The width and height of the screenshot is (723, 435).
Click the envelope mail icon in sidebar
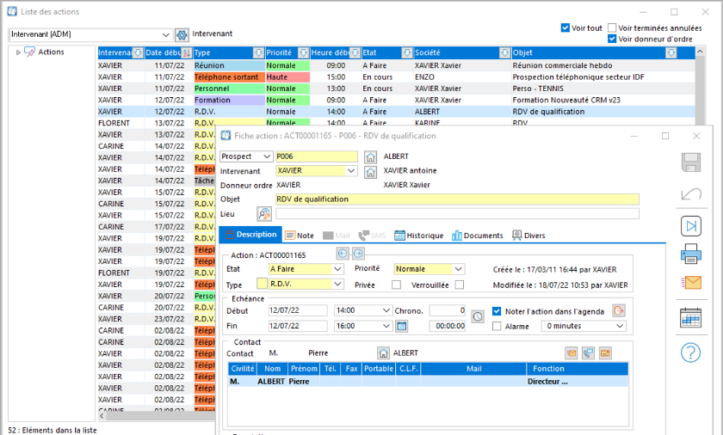[691, 283]
